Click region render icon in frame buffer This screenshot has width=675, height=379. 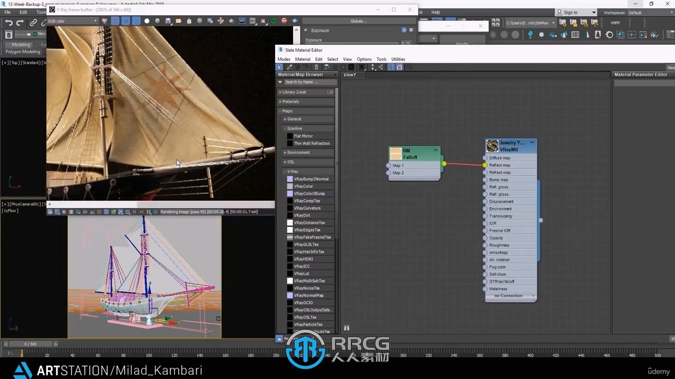[x=232, y=21]
